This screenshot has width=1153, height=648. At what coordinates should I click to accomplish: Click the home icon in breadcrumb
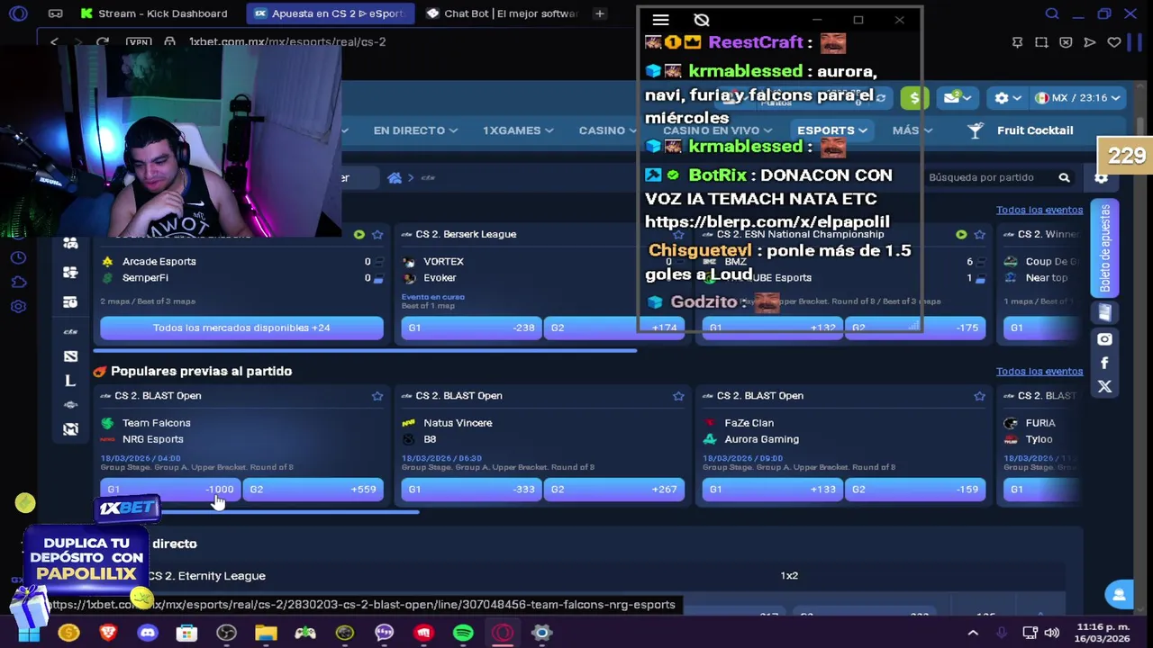pyautogui.click(x=394, y=177)
